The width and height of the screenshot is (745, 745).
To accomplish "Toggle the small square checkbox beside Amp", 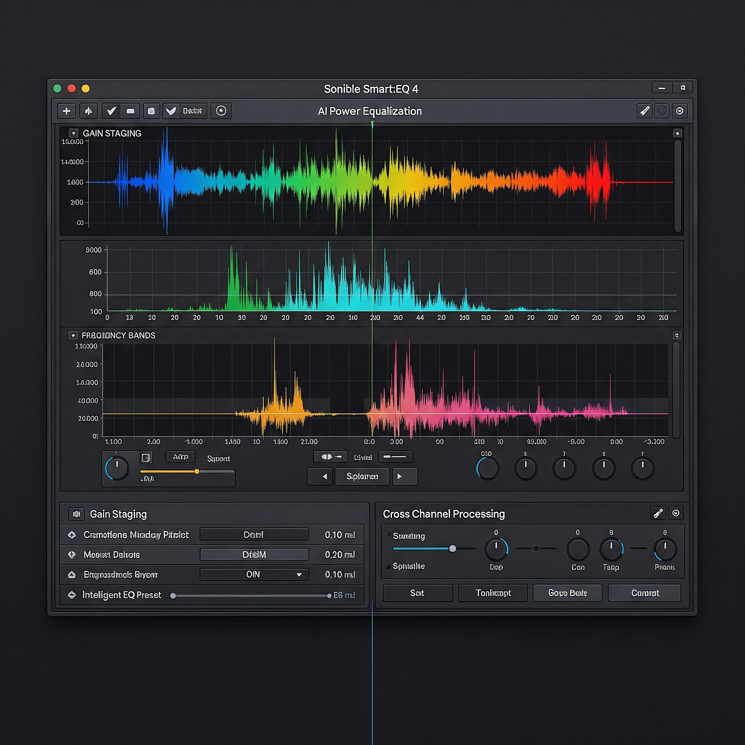I will click(146, 457).
